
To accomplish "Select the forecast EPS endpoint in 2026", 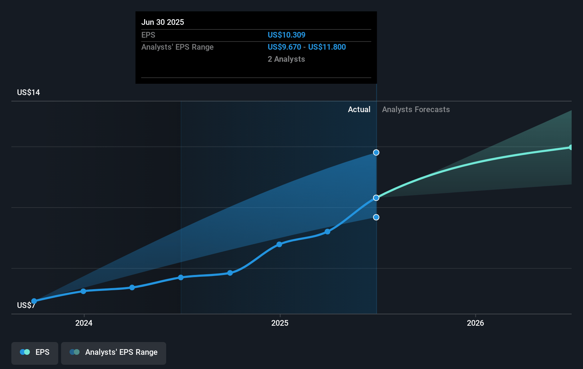I will (x=571, y=147).
